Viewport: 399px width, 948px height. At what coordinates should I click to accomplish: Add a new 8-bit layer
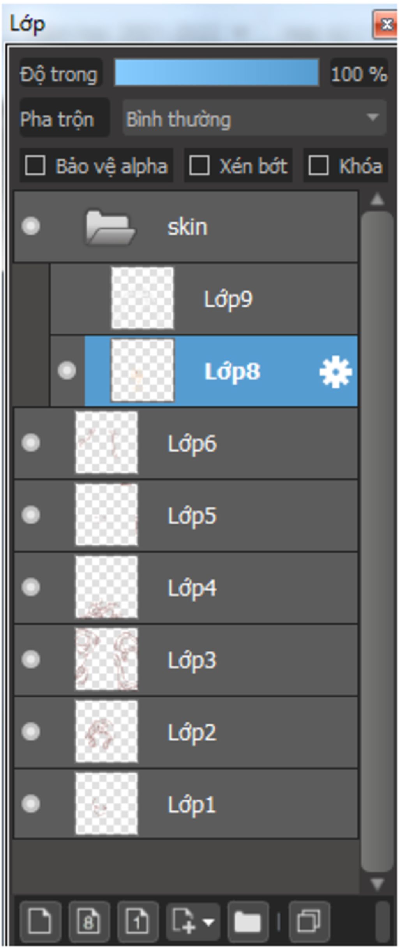[x=89, y=922]
